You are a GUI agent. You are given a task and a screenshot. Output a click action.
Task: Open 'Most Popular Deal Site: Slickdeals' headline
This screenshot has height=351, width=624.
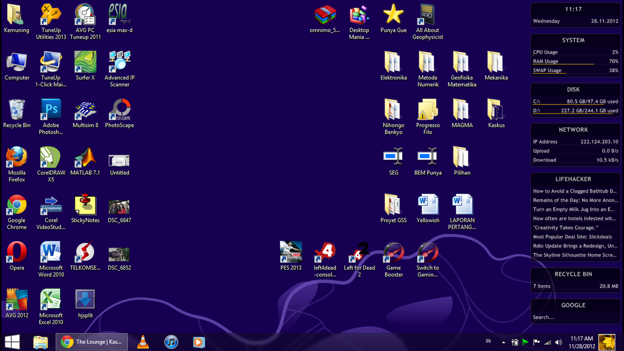pos(572,237)
